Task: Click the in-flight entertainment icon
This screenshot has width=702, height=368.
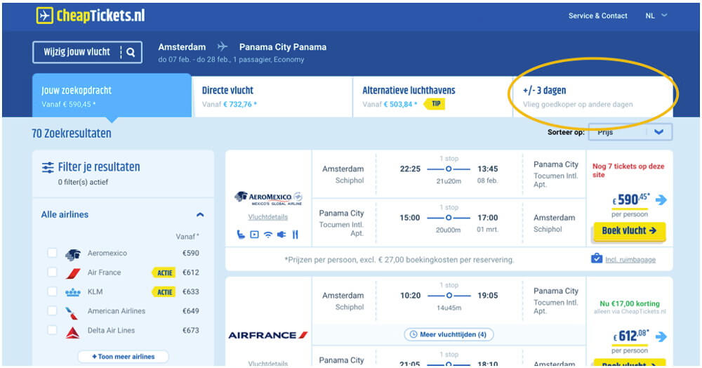Action: point(255,234)
